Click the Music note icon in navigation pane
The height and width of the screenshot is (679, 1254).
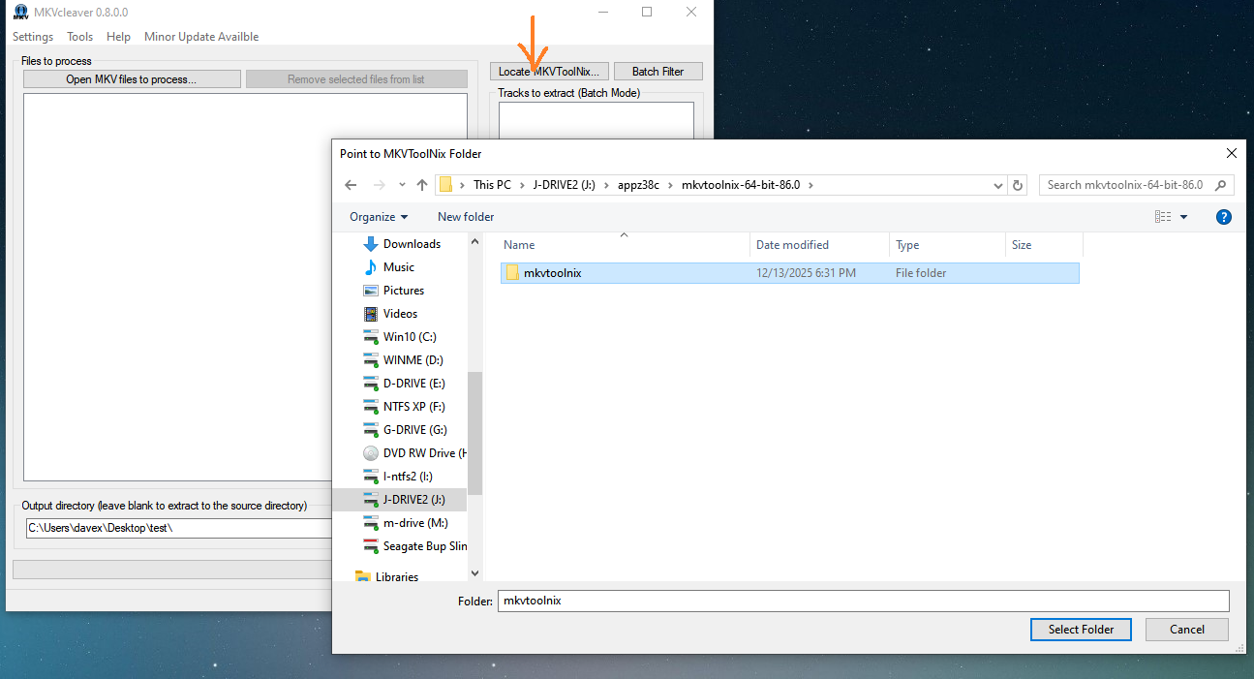click(371, 267)
